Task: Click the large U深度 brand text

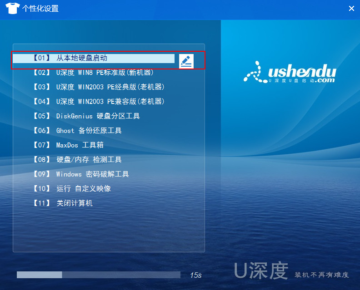Action: [261, 271]
